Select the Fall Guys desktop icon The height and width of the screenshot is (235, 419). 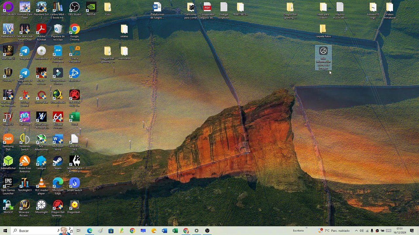[25, 119]
